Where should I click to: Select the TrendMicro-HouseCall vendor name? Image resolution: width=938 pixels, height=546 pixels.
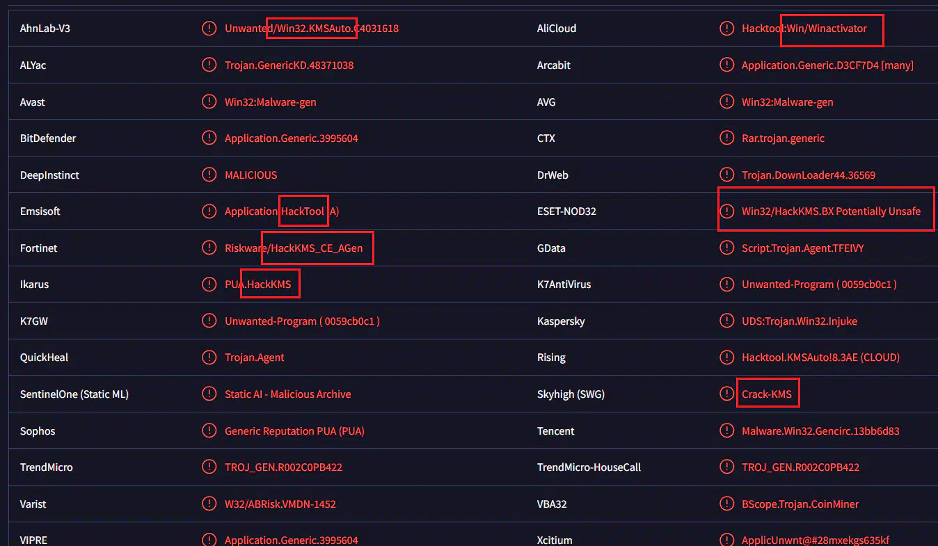point(589,467)
